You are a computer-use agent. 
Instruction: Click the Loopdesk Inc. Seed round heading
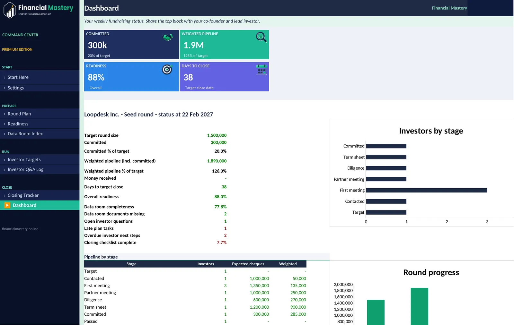[x=148, y=115]
